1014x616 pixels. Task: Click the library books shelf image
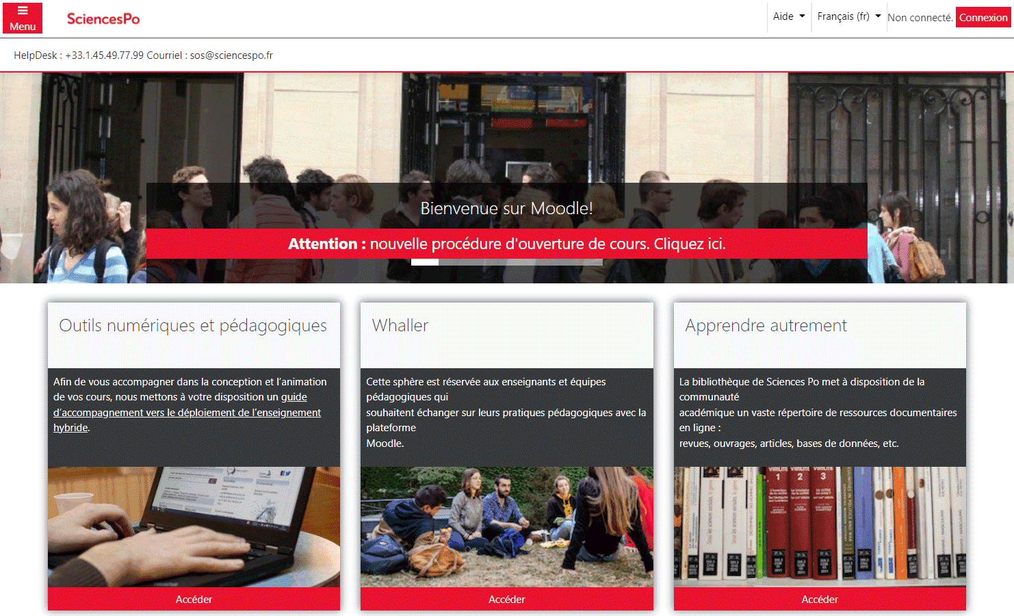coord(820,527)
